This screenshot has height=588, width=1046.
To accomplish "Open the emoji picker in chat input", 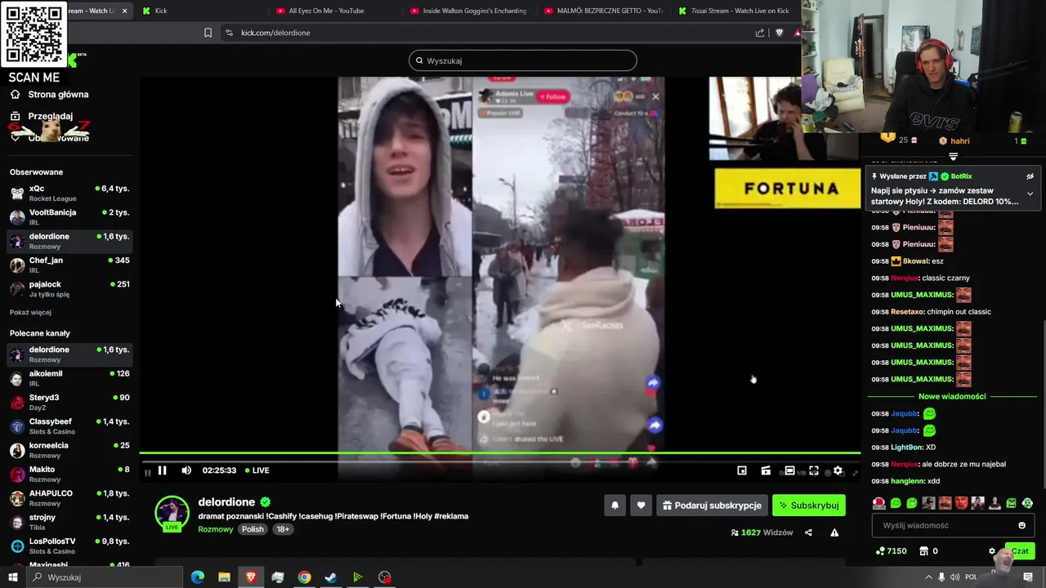I will click(x=1021, y=526).
